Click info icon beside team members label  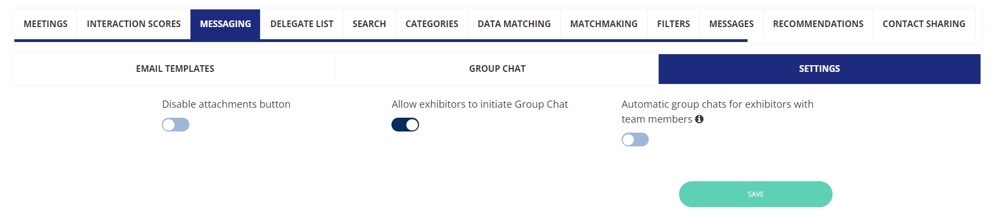tap(699, 119)
